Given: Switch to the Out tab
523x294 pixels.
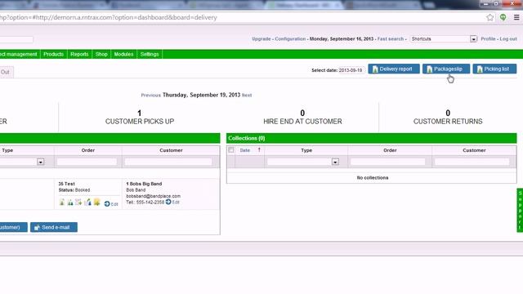Looking at the screenshot, I should (x=6, y=72).
